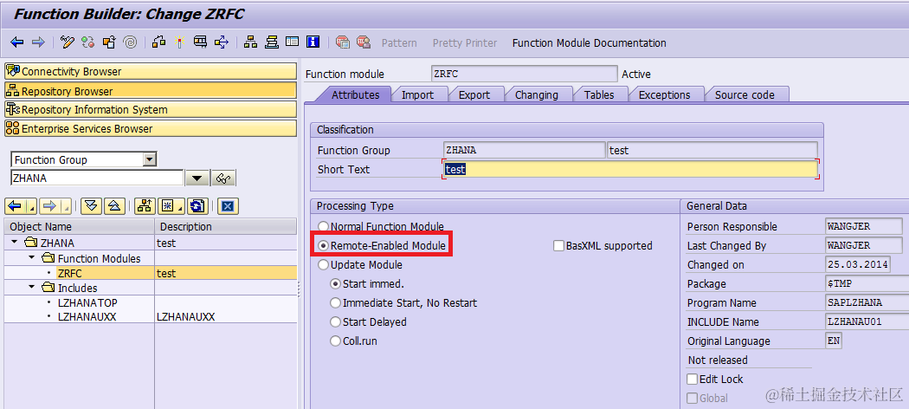Click the ZHANA object name input field

[x=97, y=179]
